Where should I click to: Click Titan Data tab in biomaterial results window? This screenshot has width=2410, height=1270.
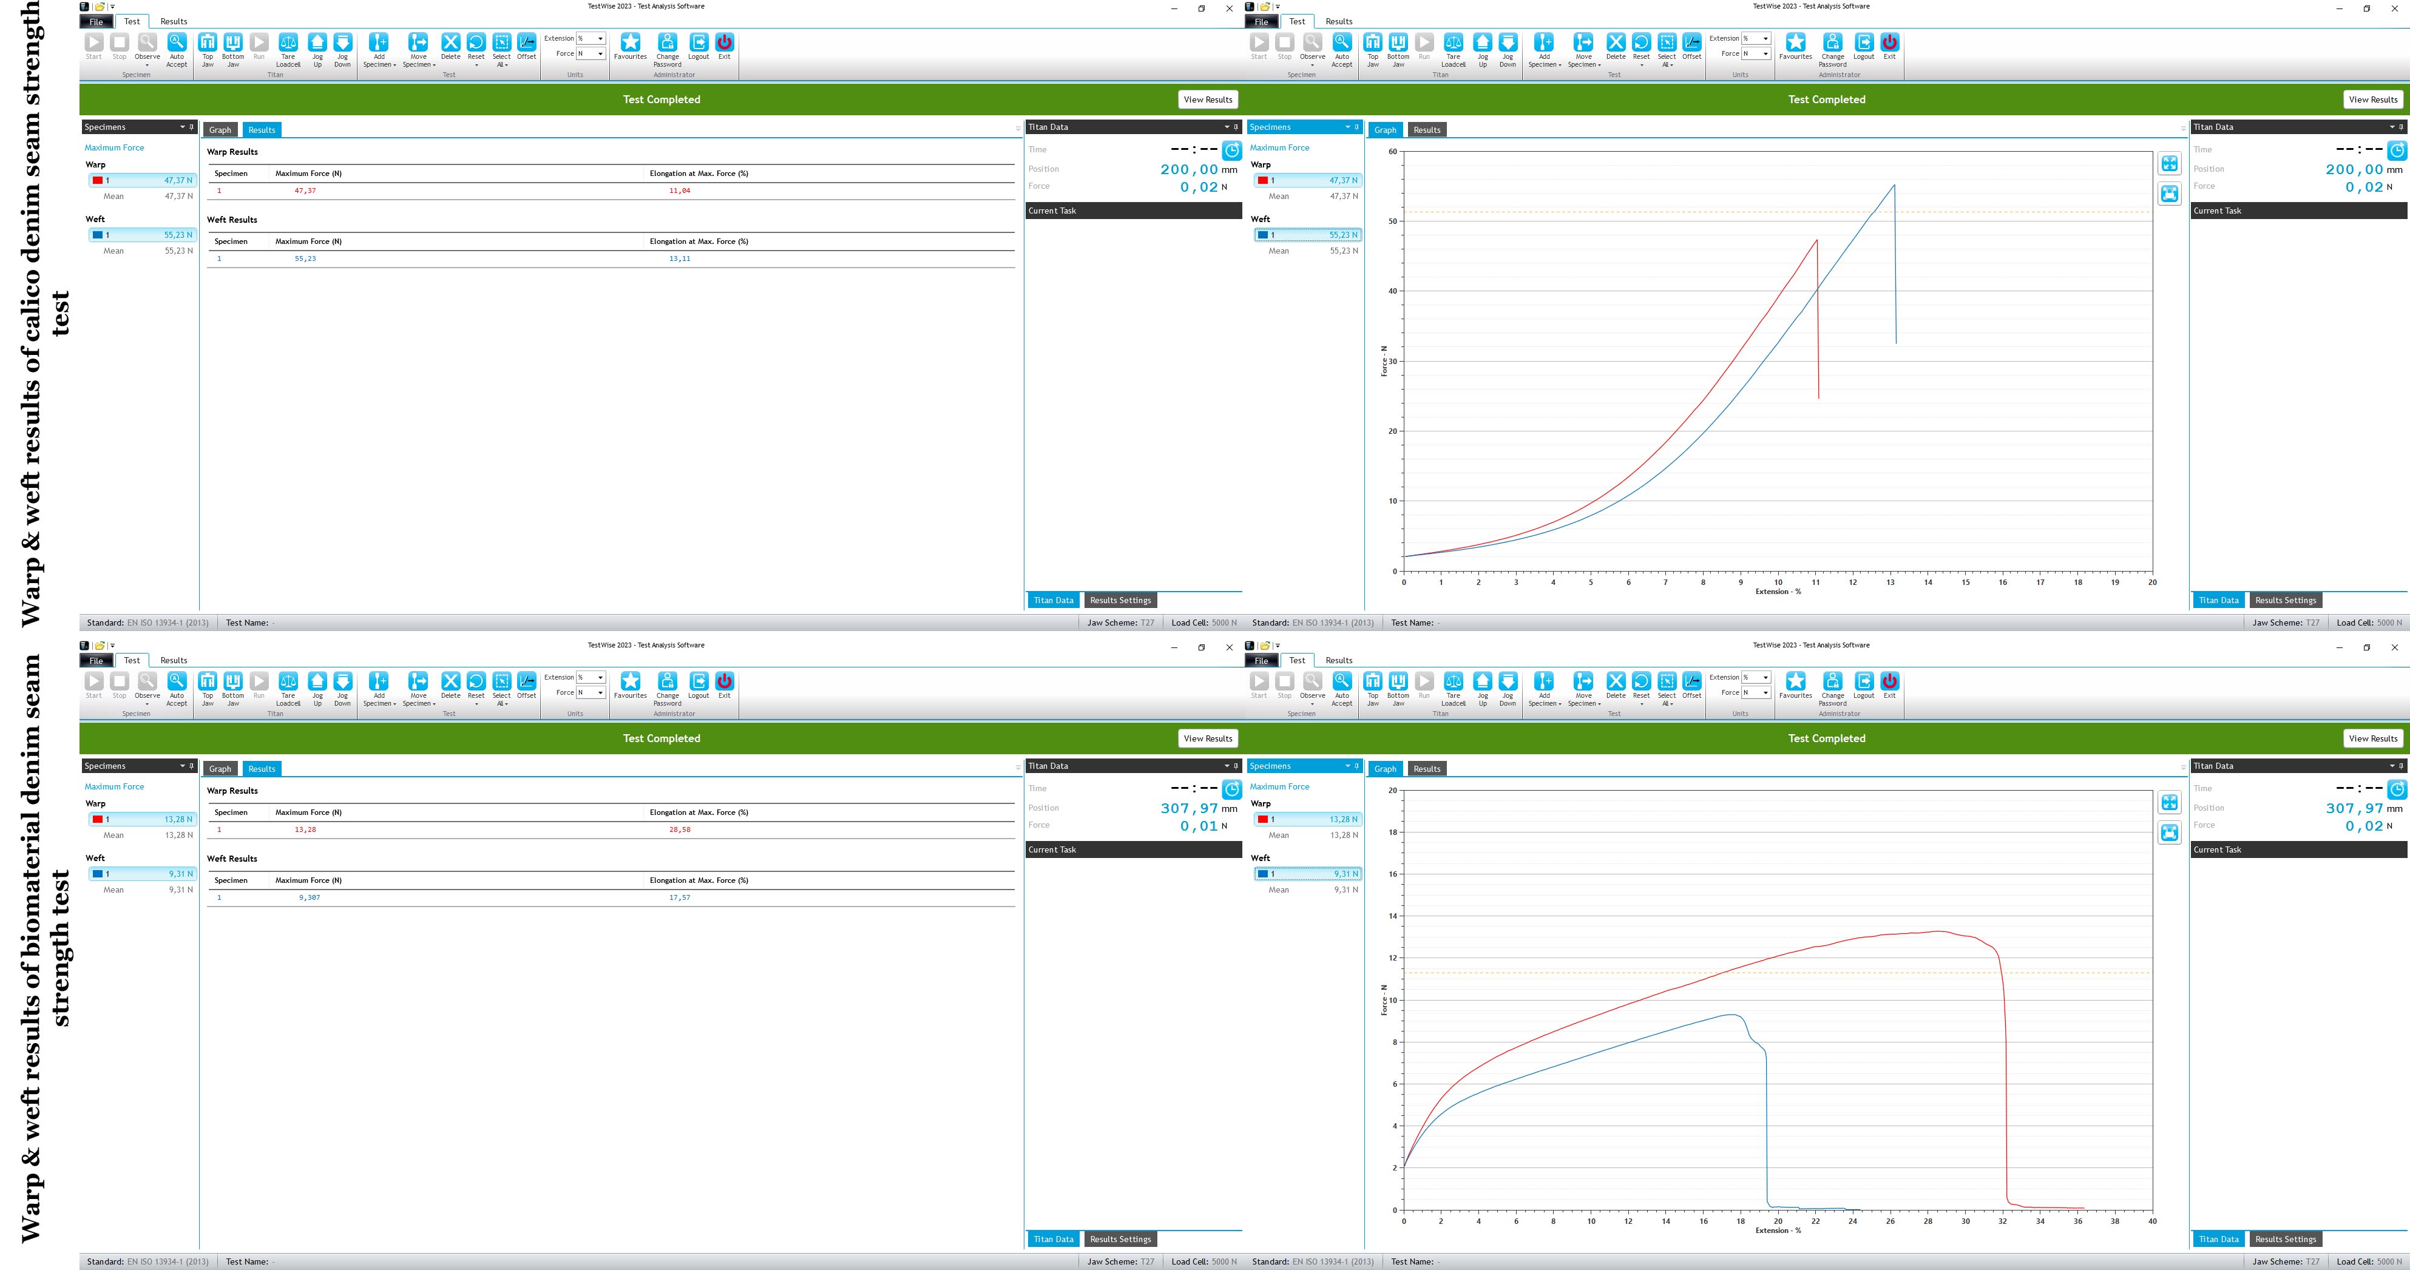tap(1052, 1239)
